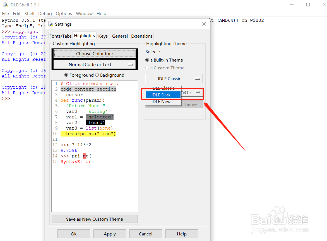This screenshot has width=327, height=241.
Task: Click the Cancel button
Action: coord(146,234)
